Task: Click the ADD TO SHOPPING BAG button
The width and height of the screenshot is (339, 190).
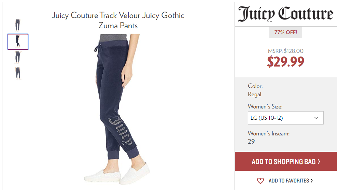Action: coord(286,161)
